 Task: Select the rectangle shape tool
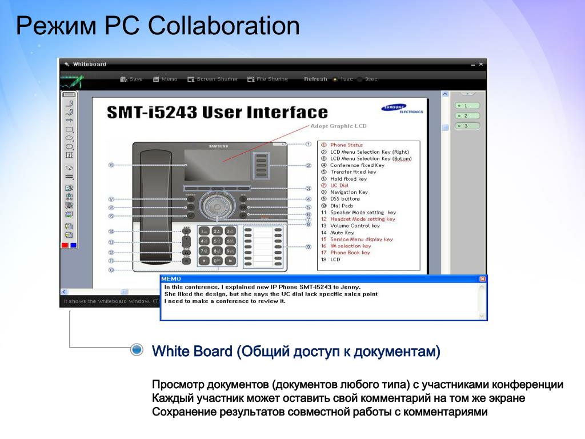[x=69, y=130]
